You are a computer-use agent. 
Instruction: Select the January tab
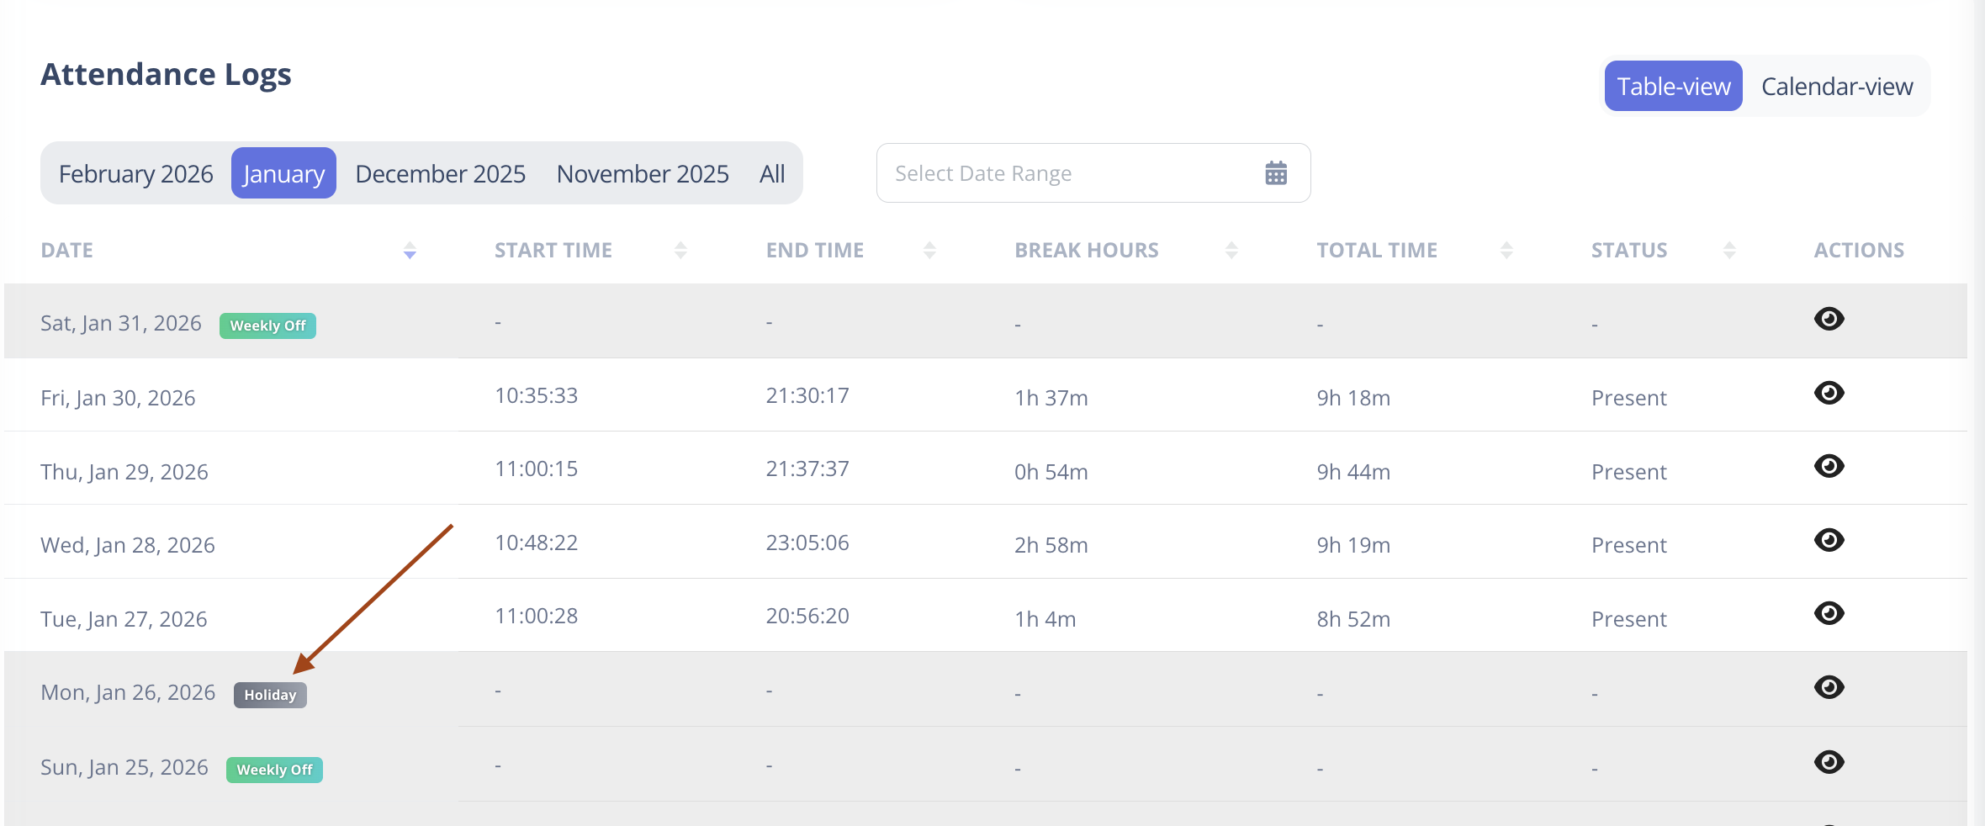click(x=283, y=173)
